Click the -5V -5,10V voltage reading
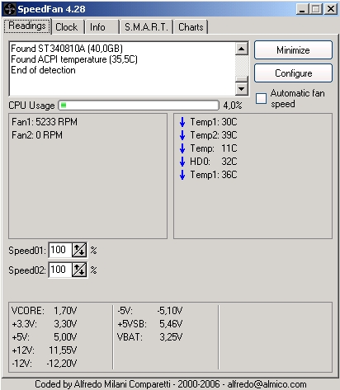The image size is (340, 390). click(x=150, y=311)
